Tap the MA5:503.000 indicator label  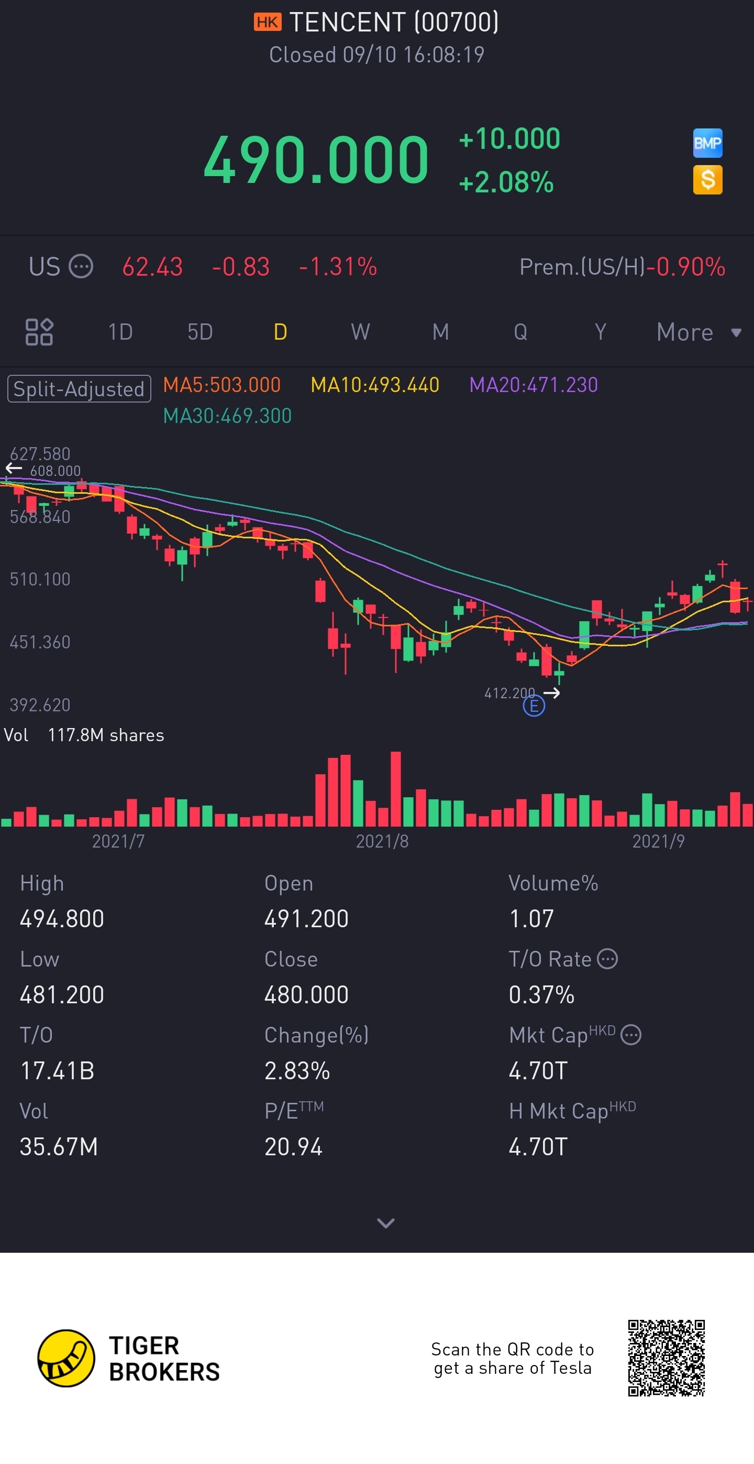(222, 385)
